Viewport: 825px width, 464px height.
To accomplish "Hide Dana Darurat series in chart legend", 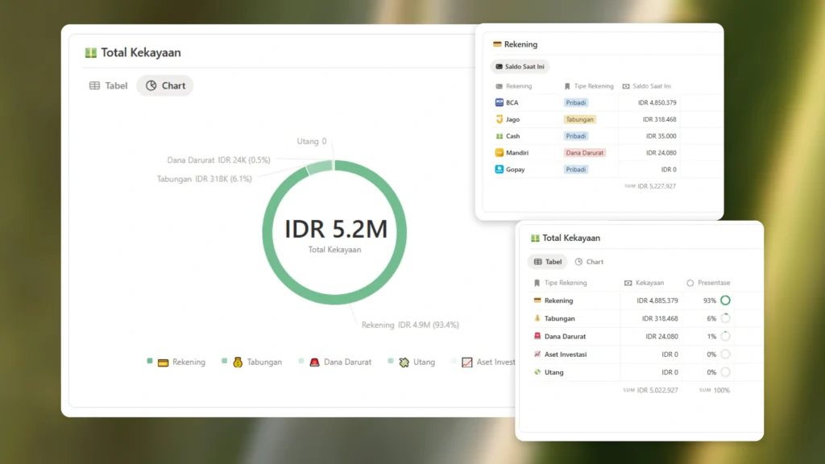I will point(339,362).
